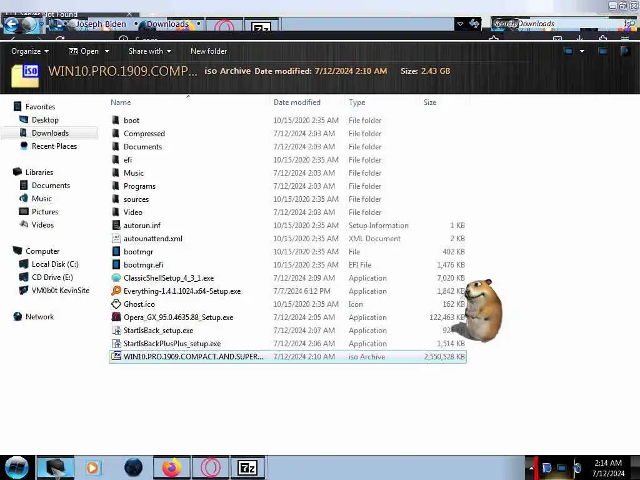This screenshot has width=640, height=480.
Task: Select the Opera_GX_95.0.4635.88_Setup.exe icon
Action: pos(116,317)
